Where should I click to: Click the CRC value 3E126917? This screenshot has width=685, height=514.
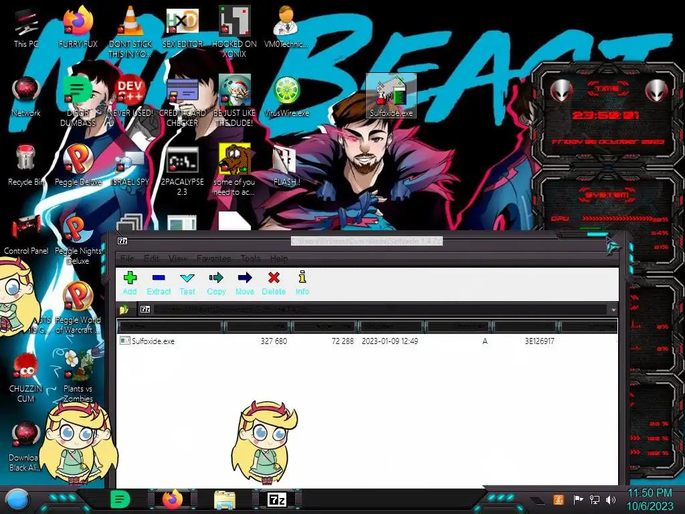(x=540, y=341)
